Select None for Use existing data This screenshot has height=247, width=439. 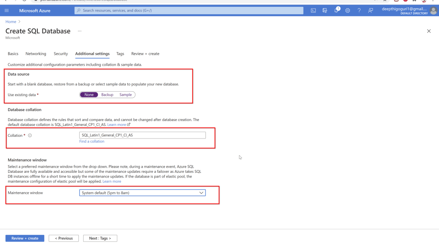tap(89, 95)
